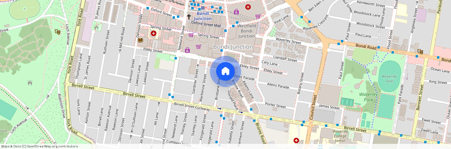Select the black church cross icon near Bondi Junction station
451x149 pixels.
tap(189, 17)
